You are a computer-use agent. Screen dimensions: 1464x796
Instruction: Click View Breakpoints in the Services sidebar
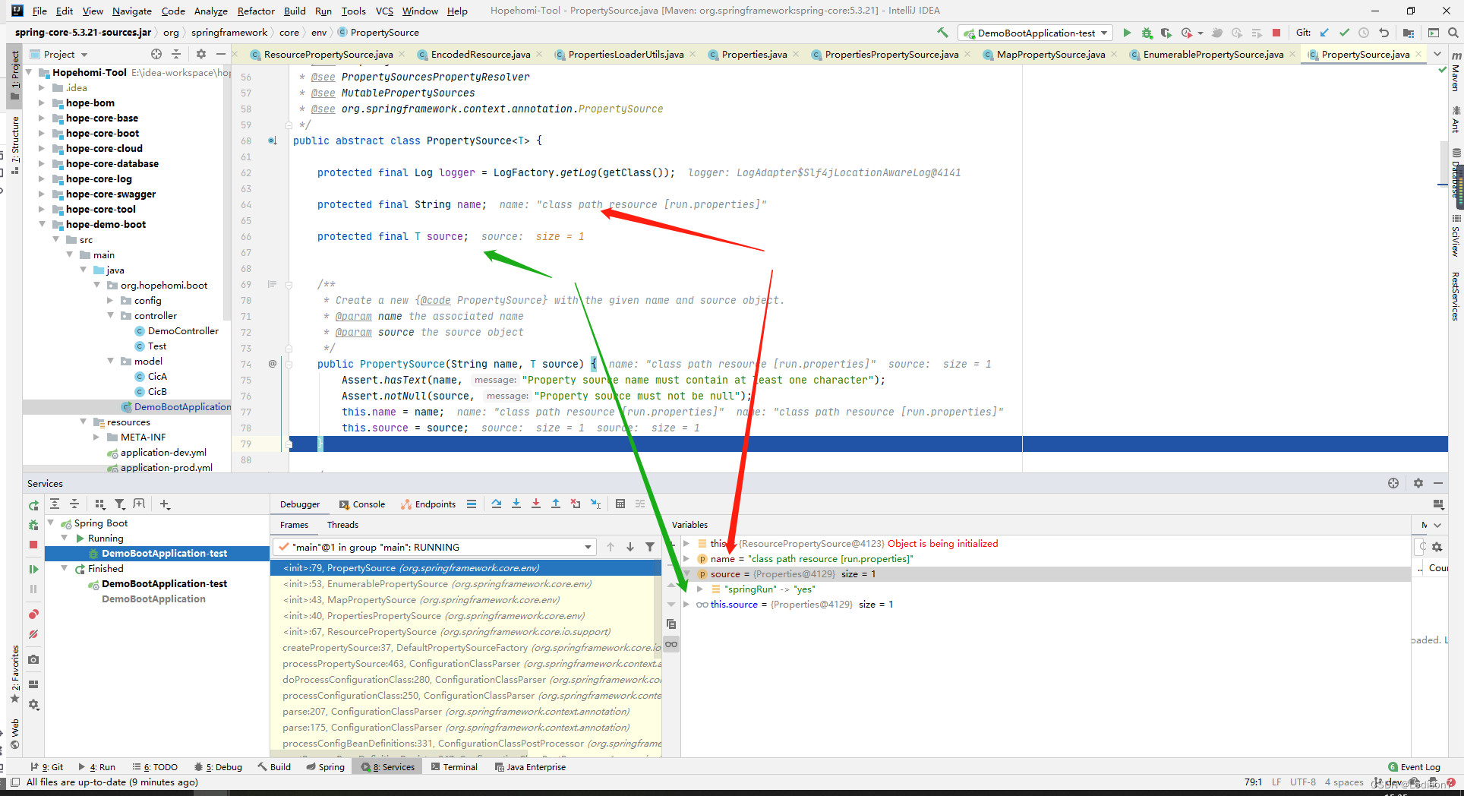(33, 614)
